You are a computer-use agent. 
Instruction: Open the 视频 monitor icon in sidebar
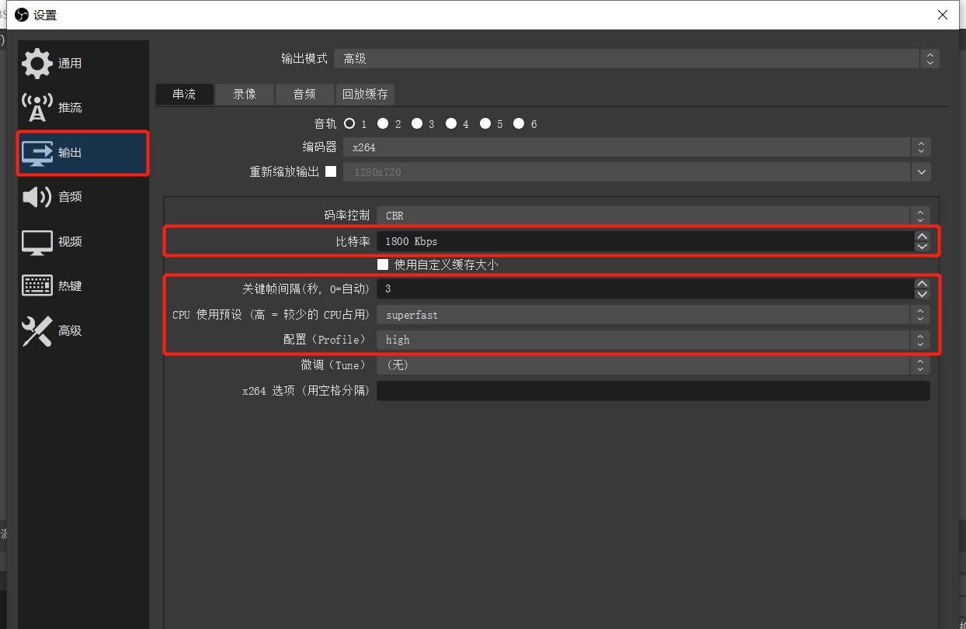click(37, 242)
